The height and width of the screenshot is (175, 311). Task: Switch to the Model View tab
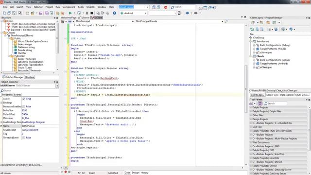click(272, 95)
